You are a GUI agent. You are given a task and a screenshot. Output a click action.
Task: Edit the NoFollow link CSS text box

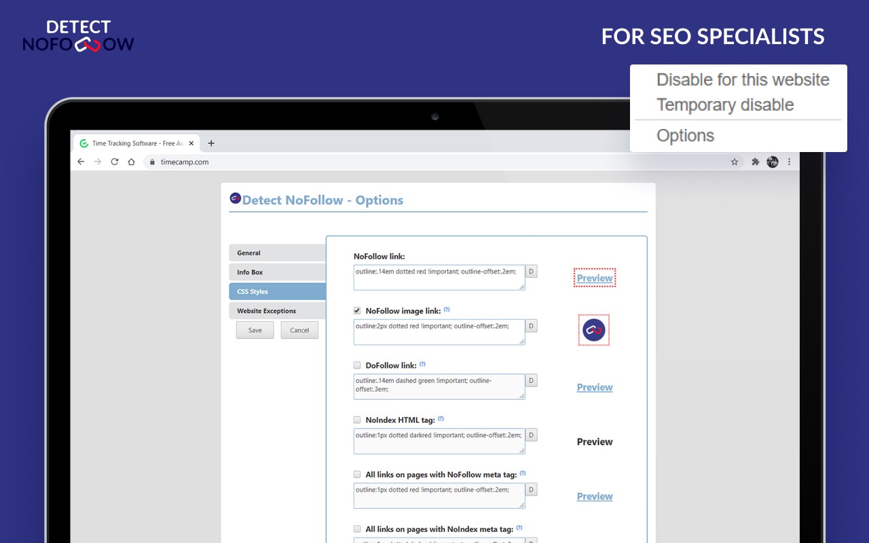coord(439,278)
